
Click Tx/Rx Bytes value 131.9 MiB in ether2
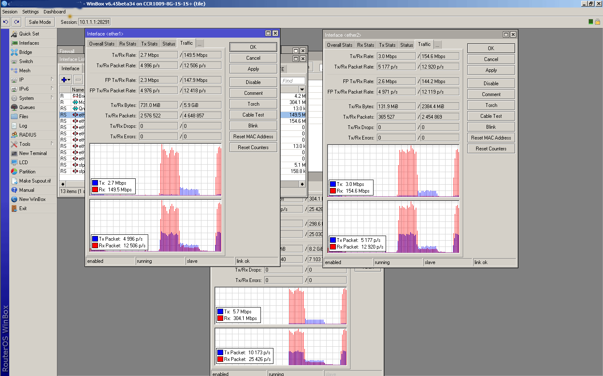coord(396,106)
